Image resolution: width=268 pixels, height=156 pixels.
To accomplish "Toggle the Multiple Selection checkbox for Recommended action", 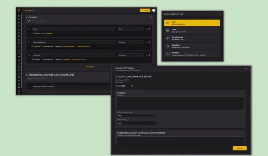I will [41, 46].
